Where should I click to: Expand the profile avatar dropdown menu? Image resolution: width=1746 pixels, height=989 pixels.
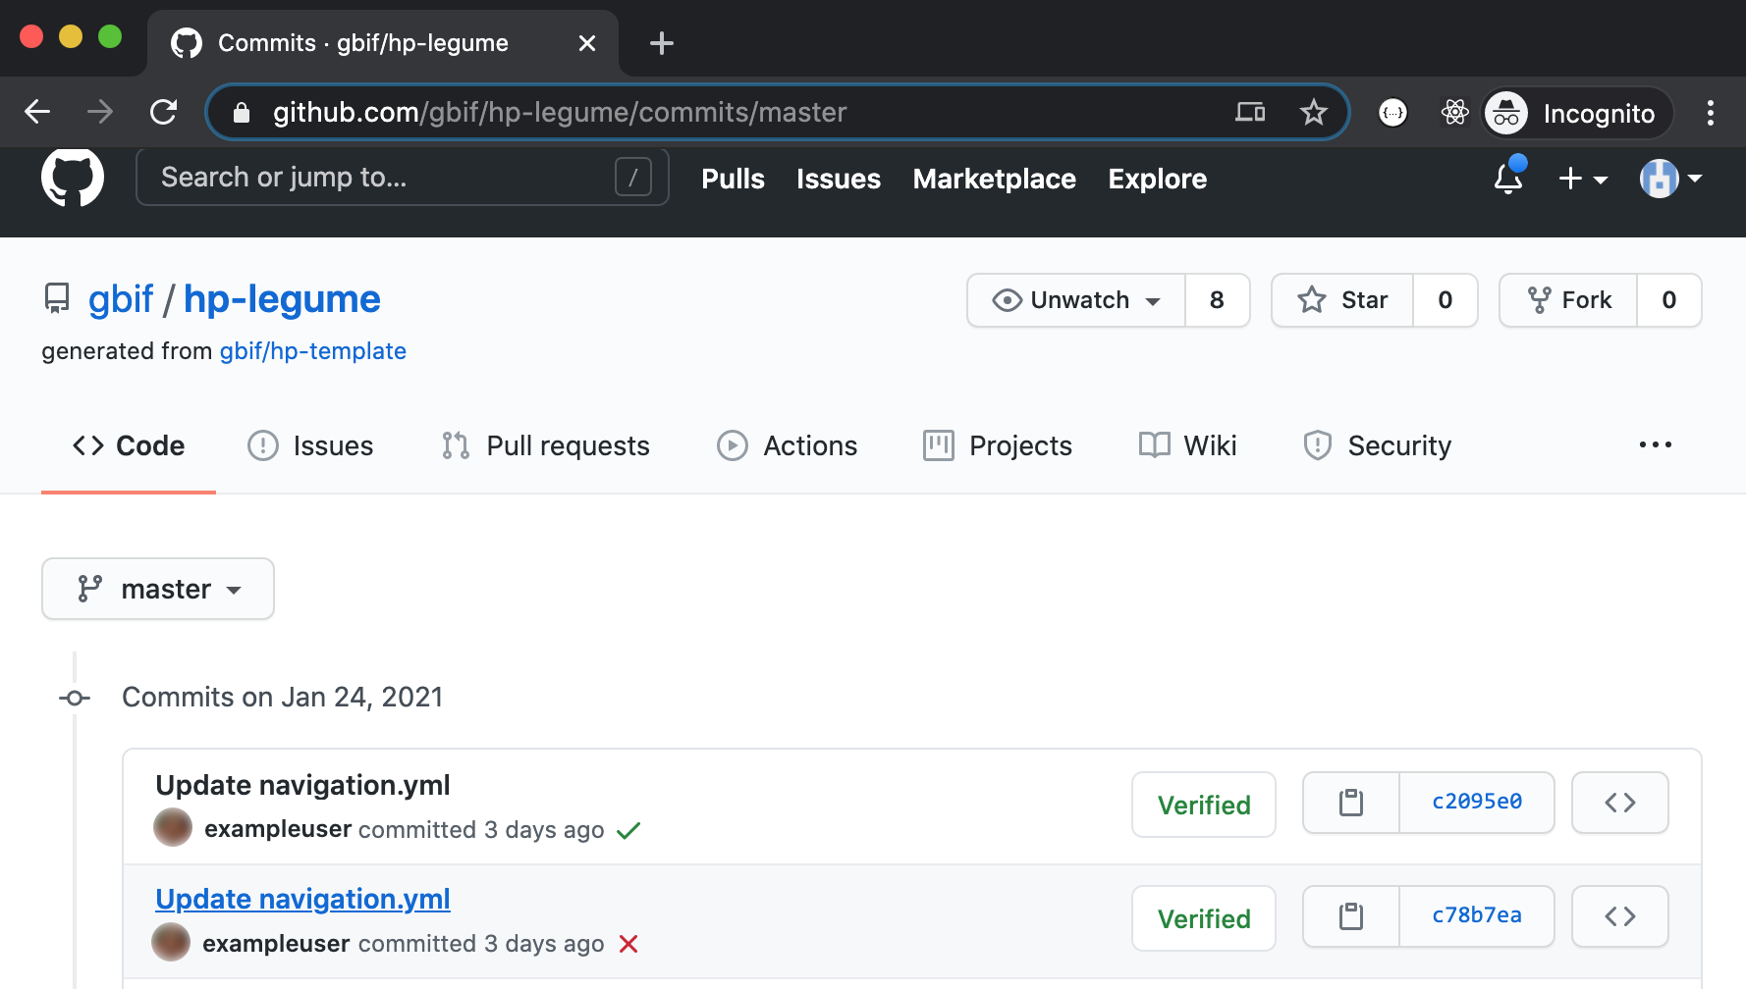1669,179
